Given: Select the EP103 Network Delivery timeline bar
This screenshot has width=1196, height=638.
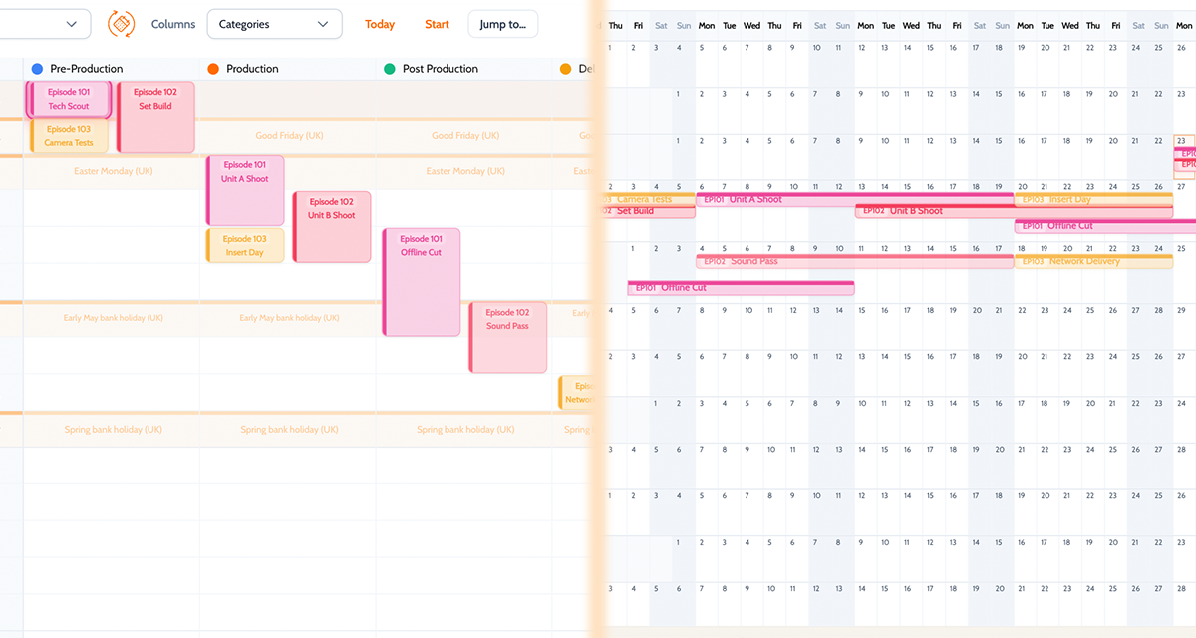Looking at the screenshot, I should point(1092,261).
